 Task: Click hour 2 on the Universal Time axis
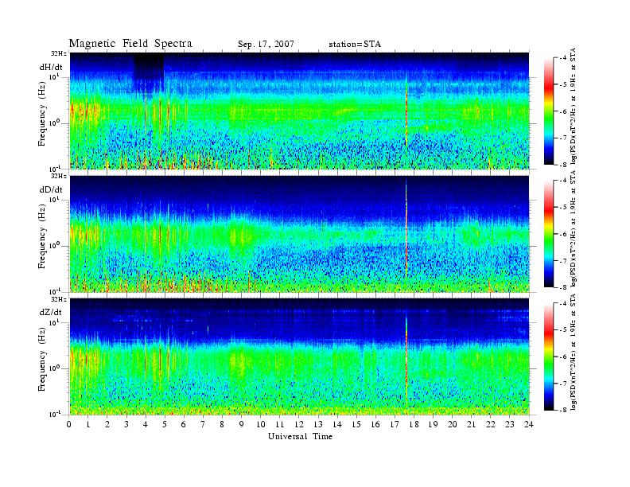click(x=107, y=424)
